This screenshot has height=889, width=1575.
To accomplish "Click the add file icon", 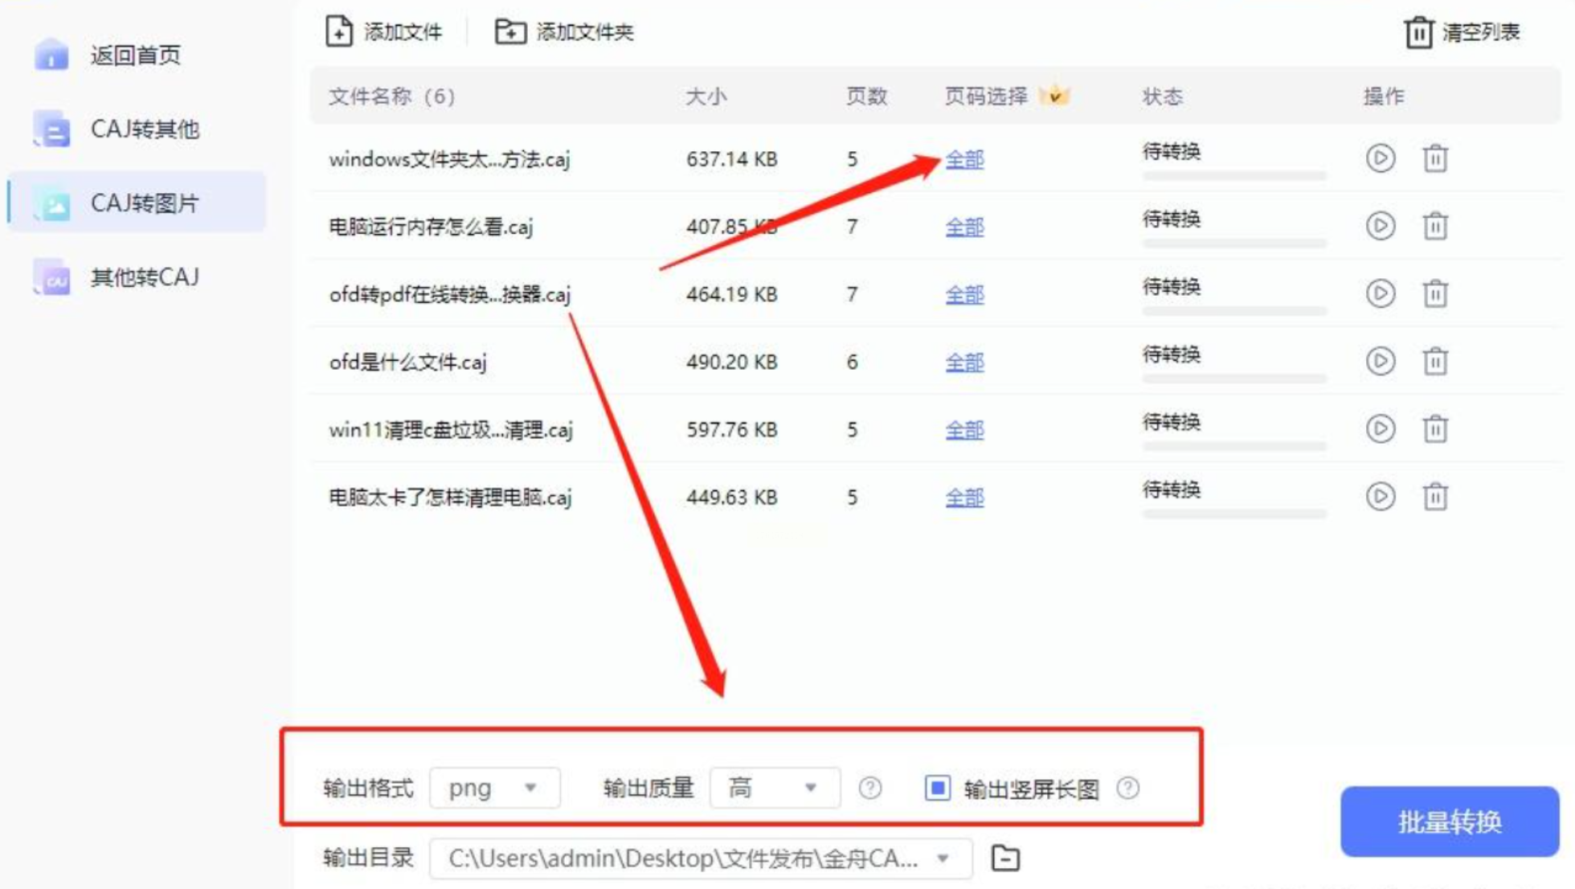I will pos(339,32).
